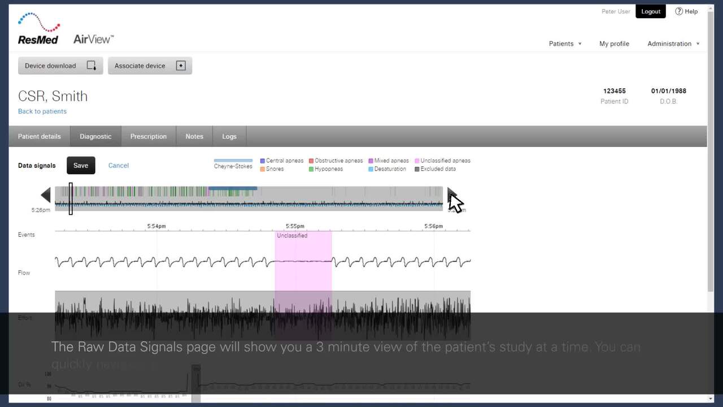Open the Patient details tab
The width and height of the screenshot is (723, 407).
pyautogui.click(x=40, y=136)
